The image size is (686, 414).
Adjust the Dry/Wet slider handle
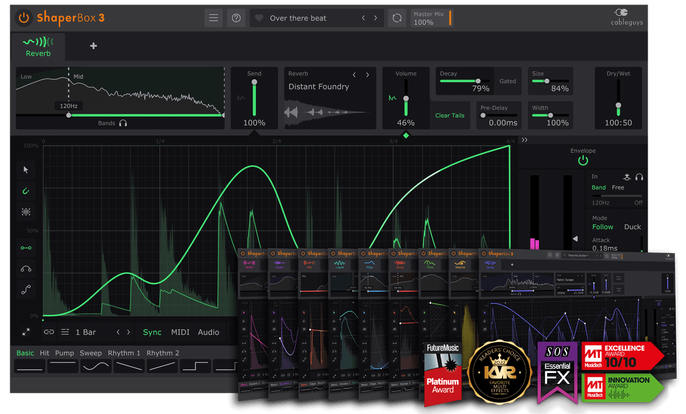click(x=618, y=106)
